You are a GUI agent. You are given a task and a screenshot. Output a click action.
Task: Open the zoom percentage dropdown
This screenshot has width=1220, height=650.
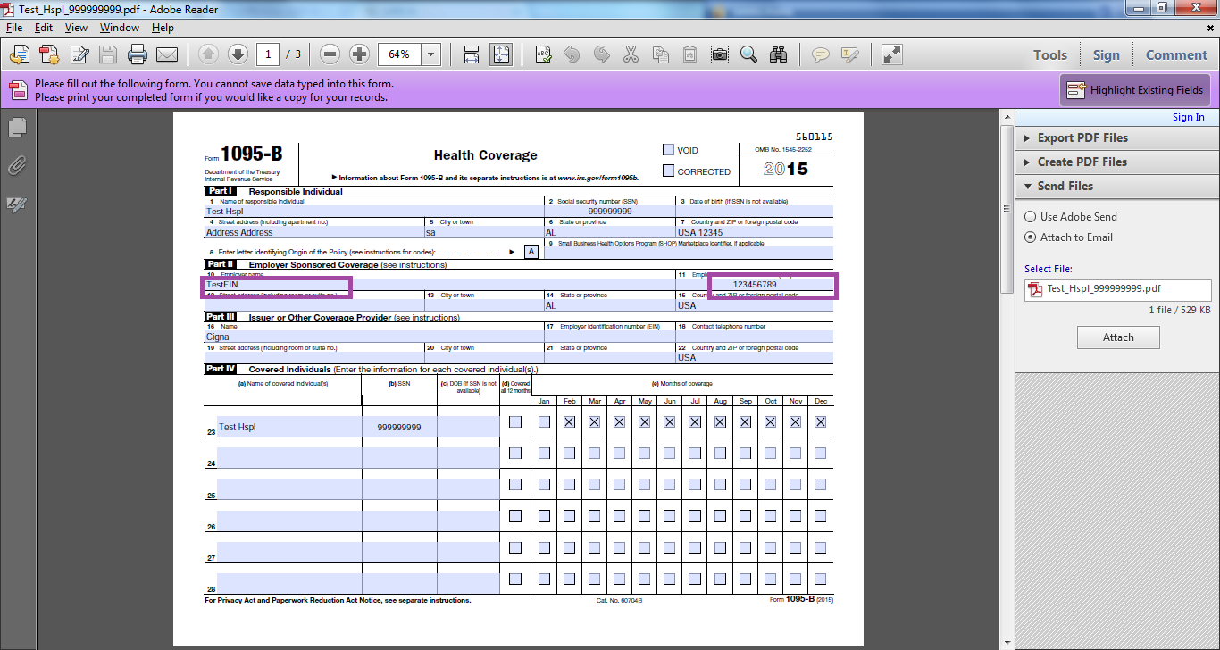[x=431, y=54]
